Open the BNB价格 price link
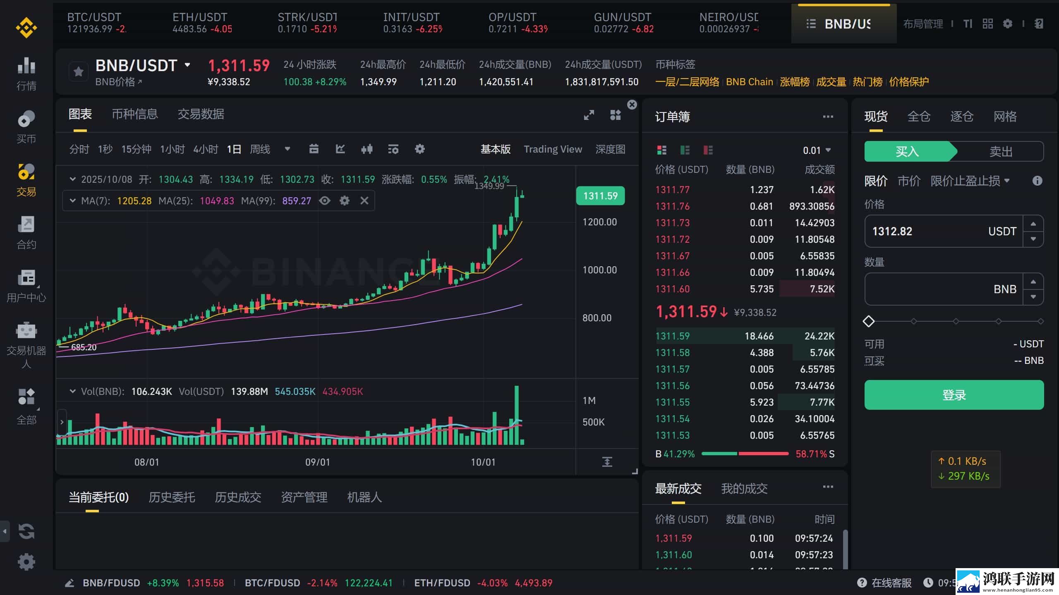The width and height of the screenshot is (1059, 595). [119, 82]
